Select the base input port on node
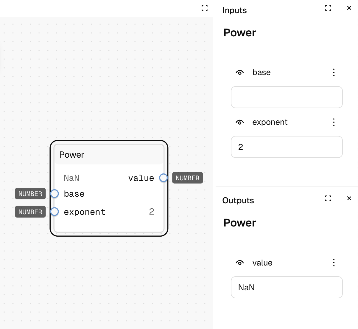Screen dimensions: 358x329 click(55, 194)
